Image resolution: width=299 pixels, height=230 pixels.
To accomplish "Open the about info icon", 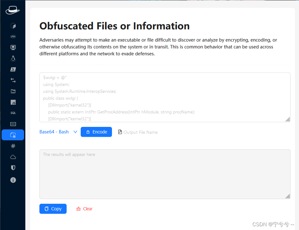I will click(x=13, y=180).
